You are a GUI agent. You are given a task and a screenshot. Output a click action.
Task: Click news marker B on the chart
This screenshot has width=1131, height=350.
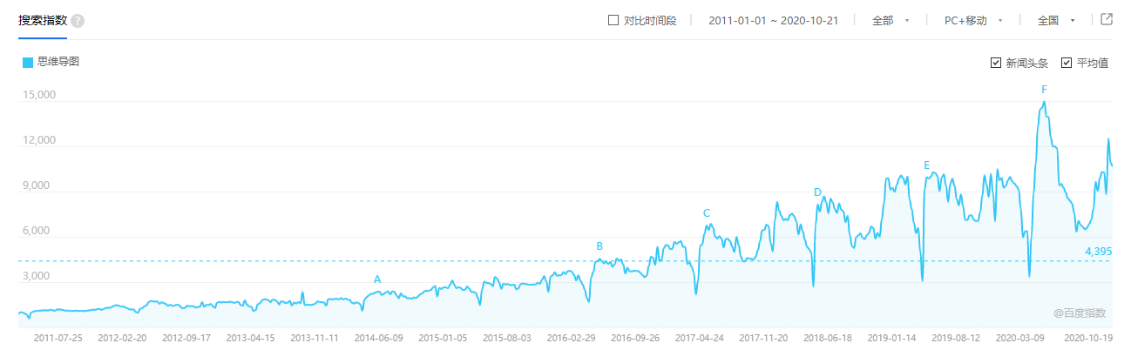pos(599,246)
